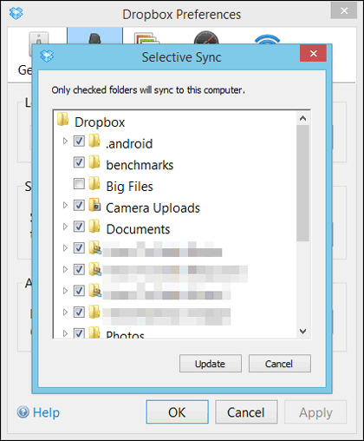The image size is (364, 441).
Task: Check the Big Files folder checkbox
Action: [79, 184]
